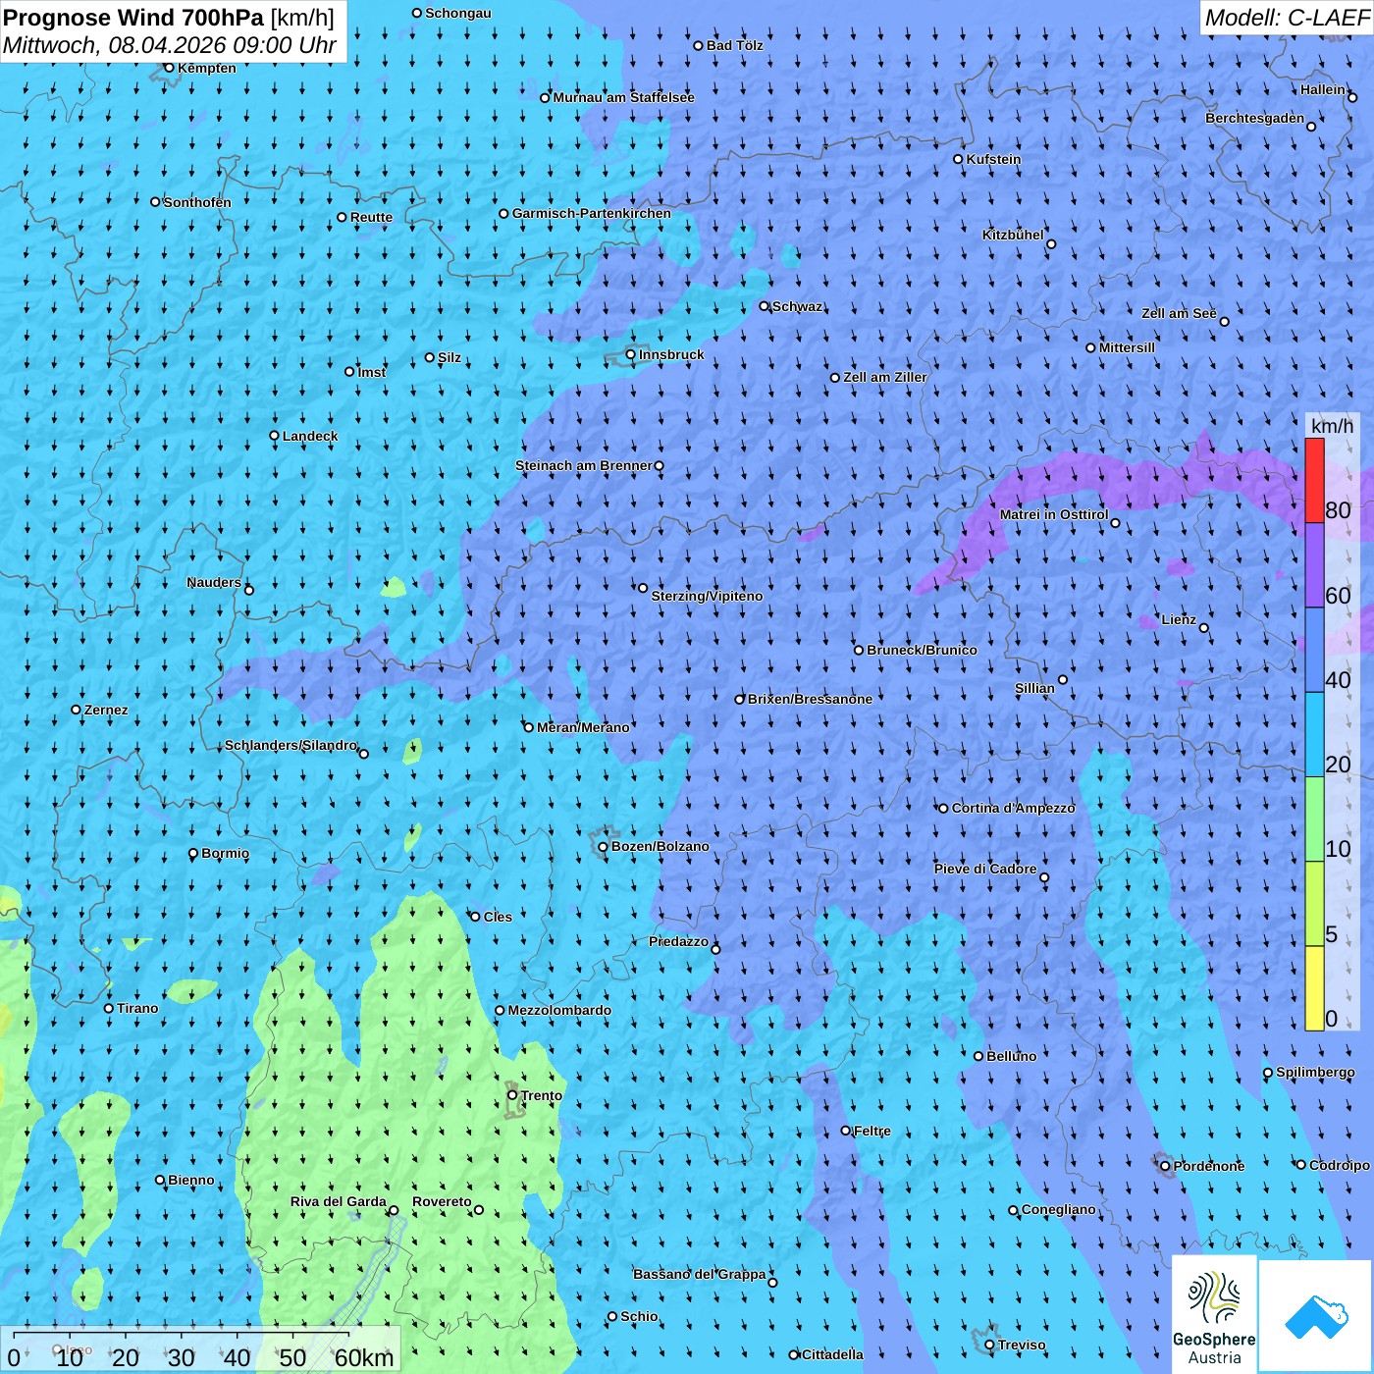This screenshot has height=1374, width=1374.
Task: Click the cyan 20-40 legend color
Action: [1314, 735]
